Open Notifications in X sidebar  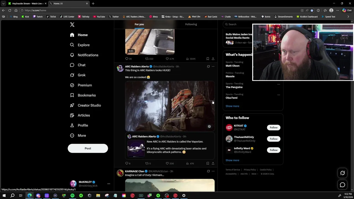click(x=84, y=55)
